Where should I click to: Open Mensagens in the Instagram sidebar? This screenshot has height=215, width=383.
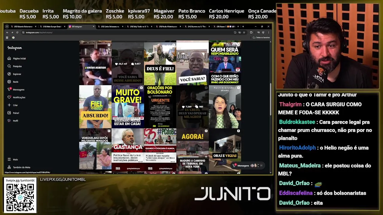click(16, 90)
